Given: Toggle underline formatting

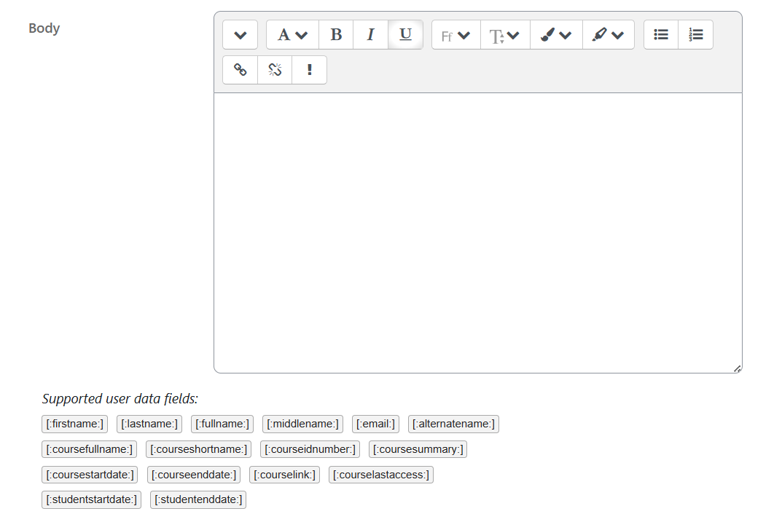Looking at the screenshot, I should point(405,34).
